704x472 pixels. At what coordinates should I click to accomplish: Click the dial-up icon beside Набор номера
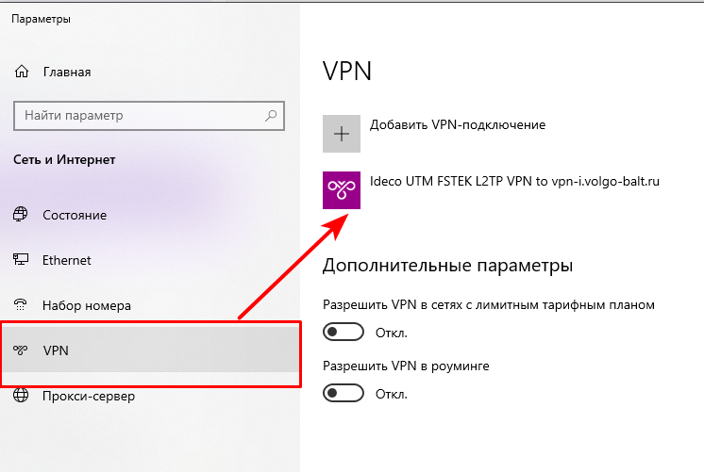click(x=20, y=305)
